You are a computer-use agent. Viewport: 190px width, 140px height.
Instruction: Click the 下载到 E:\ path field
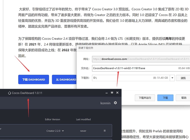point(131,78)
